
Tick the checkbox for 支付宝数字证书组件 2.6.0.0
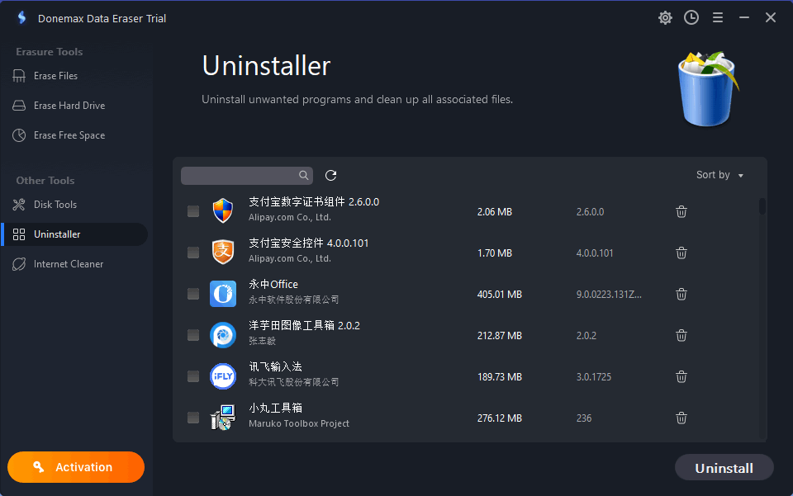click(193, 211)
